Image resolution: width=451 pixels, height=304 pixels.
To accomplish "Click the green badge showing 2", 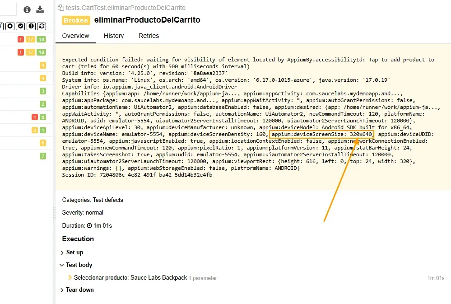I will [x=43, y=104].
